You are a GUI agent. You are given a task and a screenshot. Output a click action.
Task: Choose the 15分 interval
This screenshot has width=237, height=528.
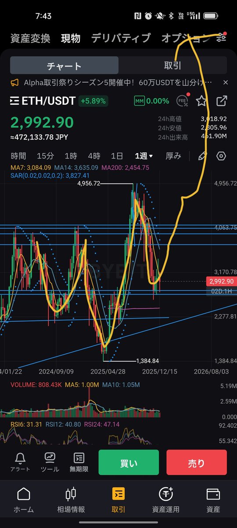46,156
